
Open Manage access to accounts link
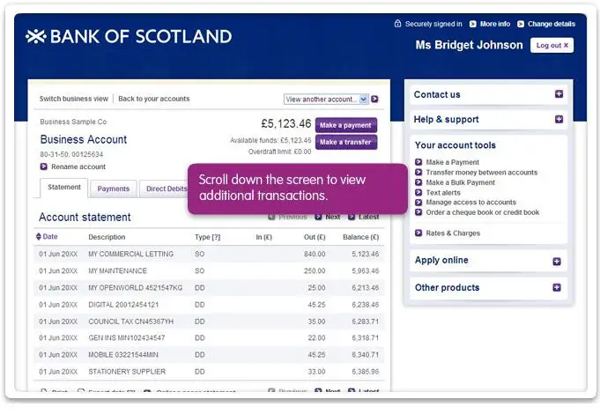pyautogui.click(x=470, y=202)
